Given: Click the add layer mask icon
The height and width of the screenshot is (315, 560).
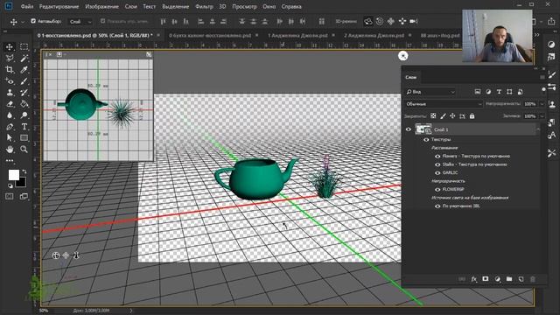Looking at the screenshot, I should point(486,279).
